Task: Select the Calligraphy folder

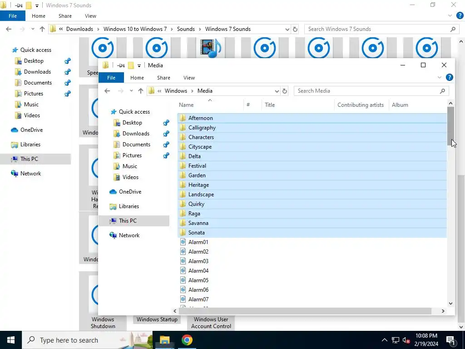Action: click(x=312, y=128)
